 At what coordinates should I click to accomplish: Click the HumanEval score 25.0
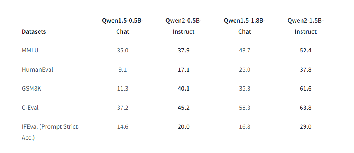coord(245,69)
